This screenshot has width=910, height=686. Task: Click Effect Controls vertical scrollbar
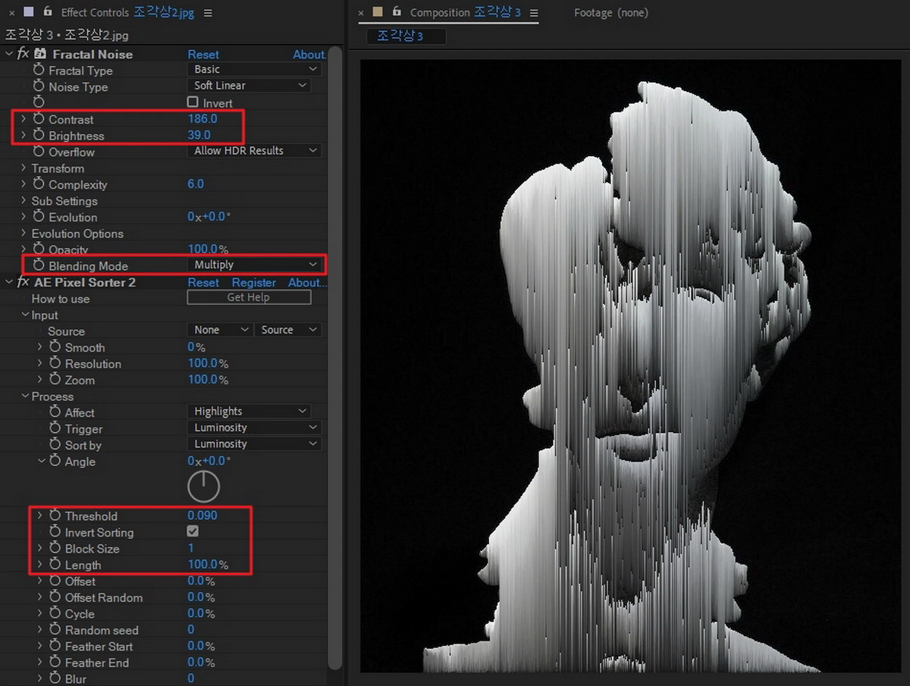click(335, 356)
